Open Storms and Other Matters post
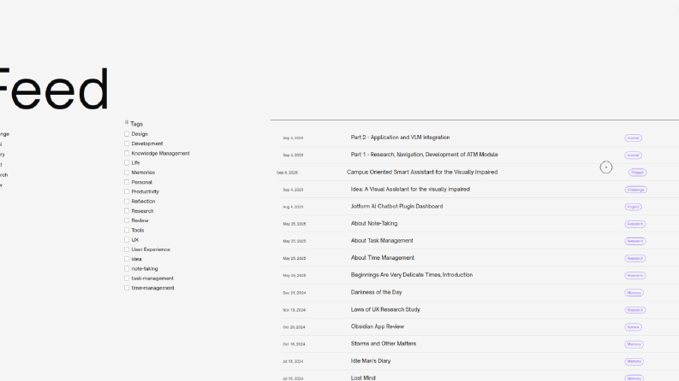Image resolution: width=679 pixels, height=381 pixels. click(384, 344)
